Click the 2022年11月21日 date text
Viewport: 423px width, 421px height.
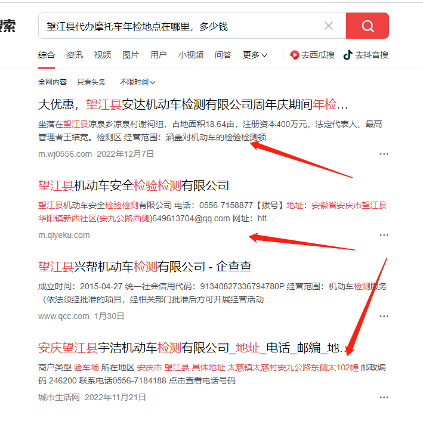coord(115,397)
